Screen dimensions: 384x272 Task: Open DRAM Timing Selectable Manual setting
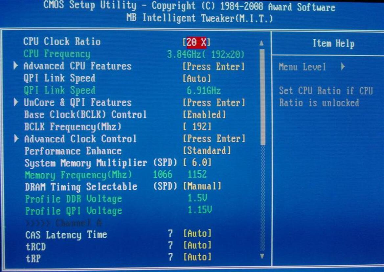[202, 186]
